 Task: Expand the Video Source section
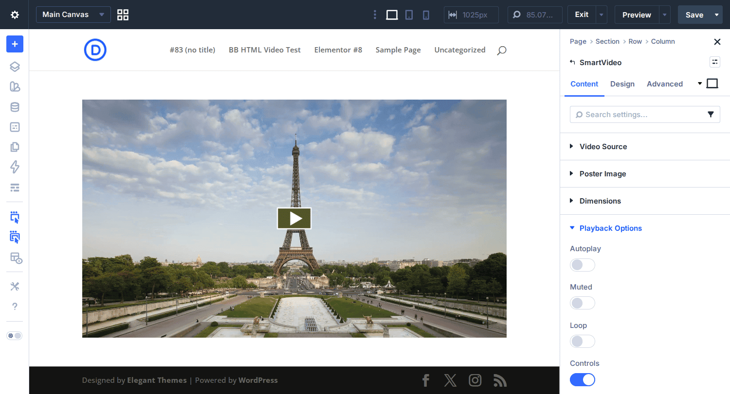point(603,146)
